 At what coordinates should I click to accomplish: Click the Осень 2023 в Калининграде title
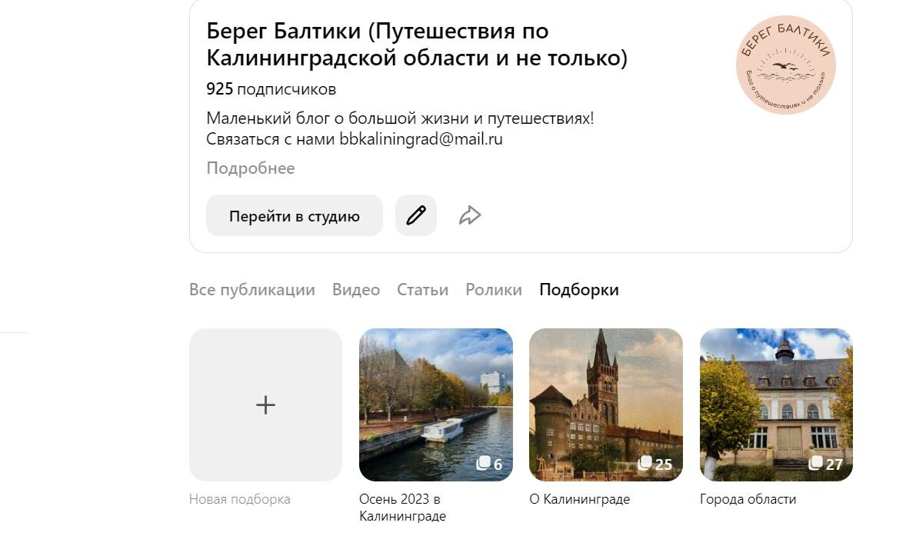[x=402, y=508]
